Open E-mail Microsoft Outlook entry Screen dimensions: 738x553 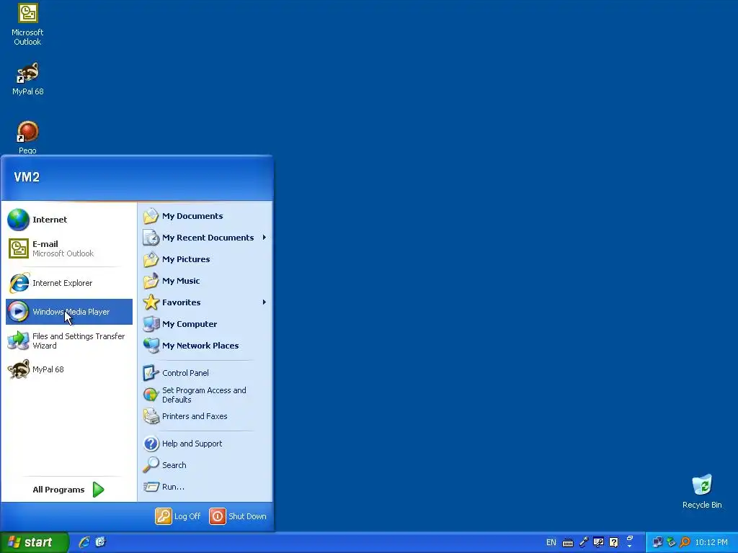click(x=69, y=248)
